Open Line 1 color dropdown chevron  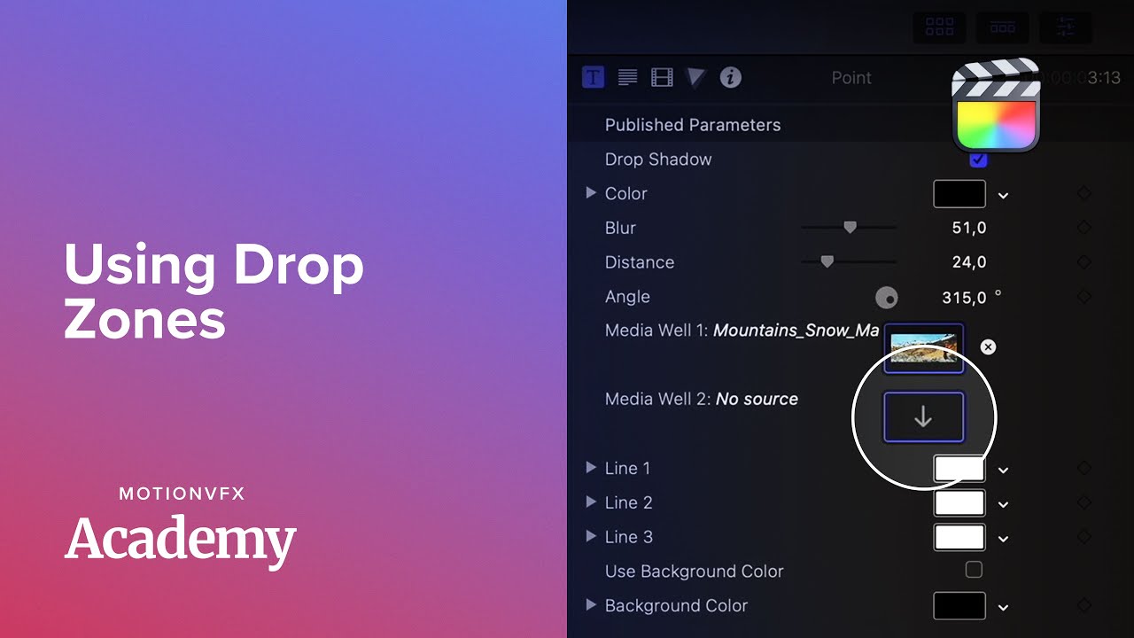tap(1004, 470)
